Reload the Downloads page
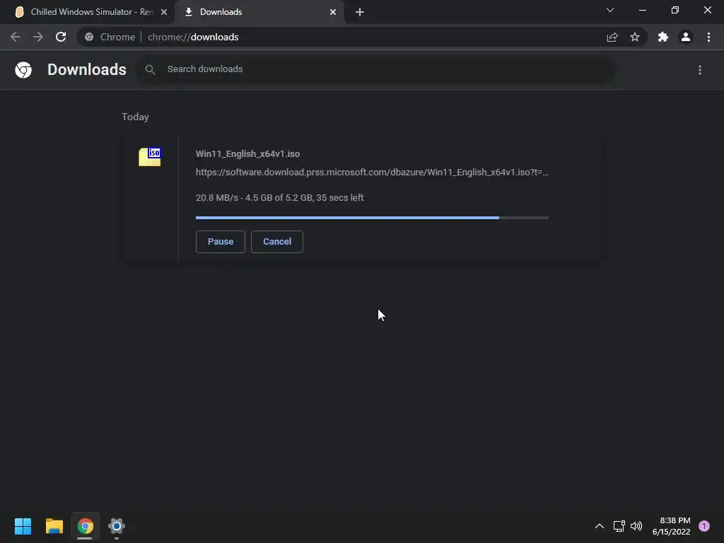This screenshot has width=724, height=543. [x=61, y=37]
